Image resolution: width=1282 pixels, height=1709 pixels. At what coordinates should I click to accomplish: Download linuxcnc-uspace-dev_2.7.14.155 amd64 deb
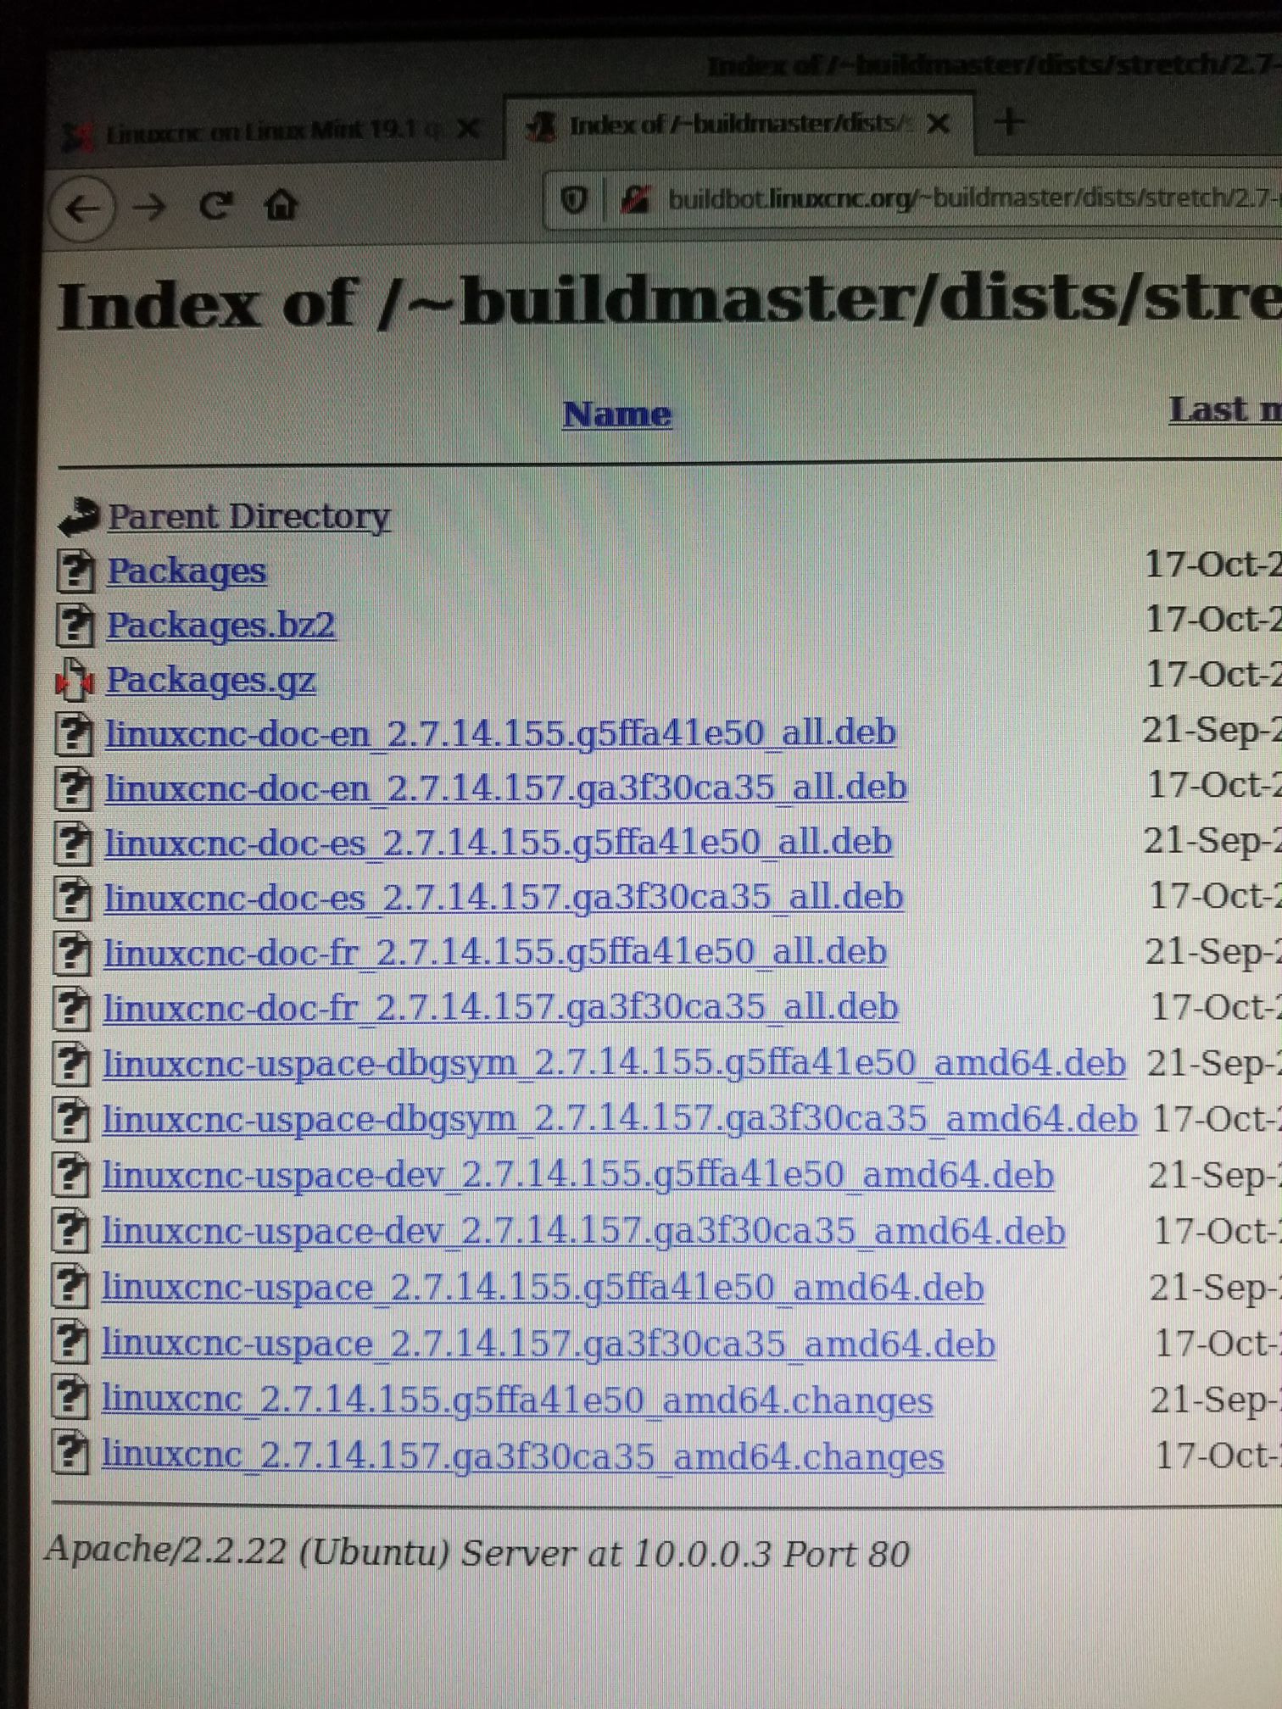click(x=578, y=1175)
